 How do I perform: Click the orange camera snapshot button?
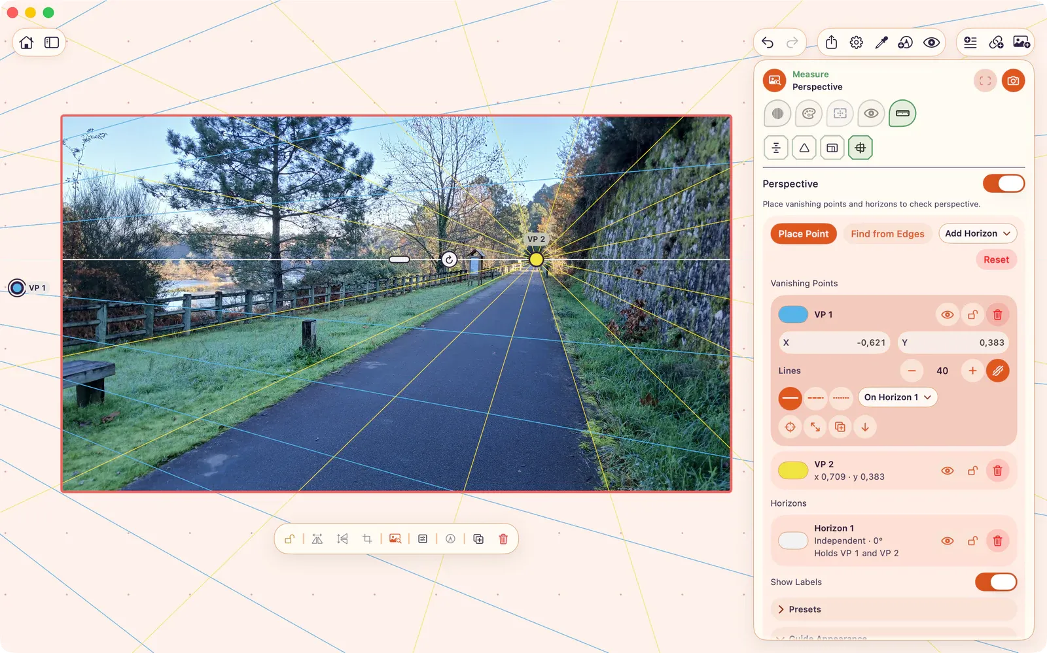(x=1013, y=80)
